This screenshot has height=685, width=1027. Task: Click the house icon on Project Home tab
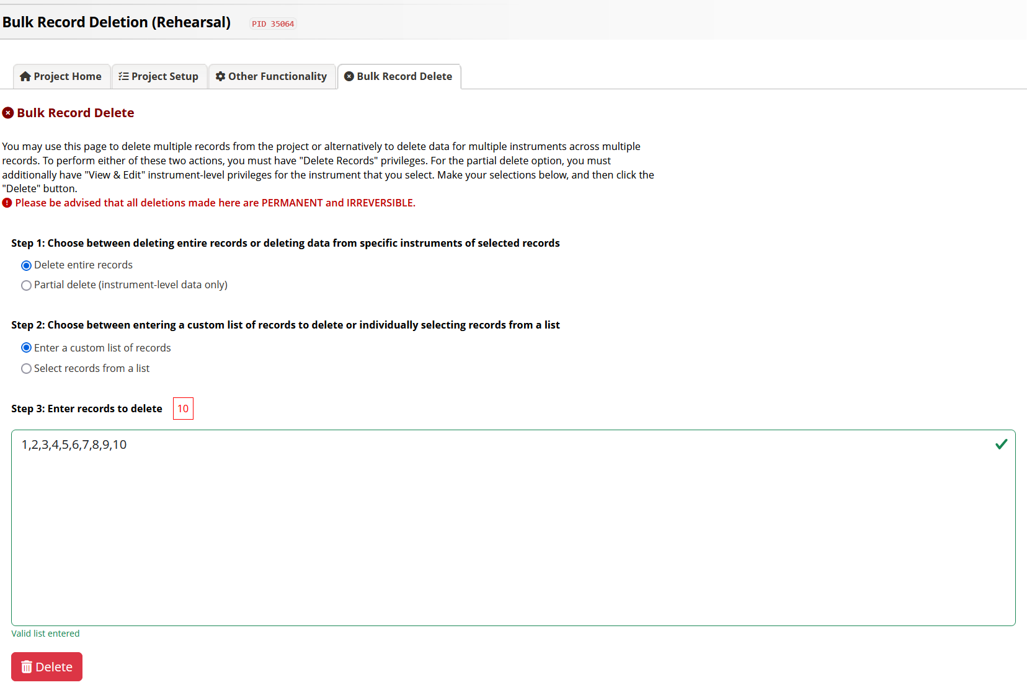point(25,76)
